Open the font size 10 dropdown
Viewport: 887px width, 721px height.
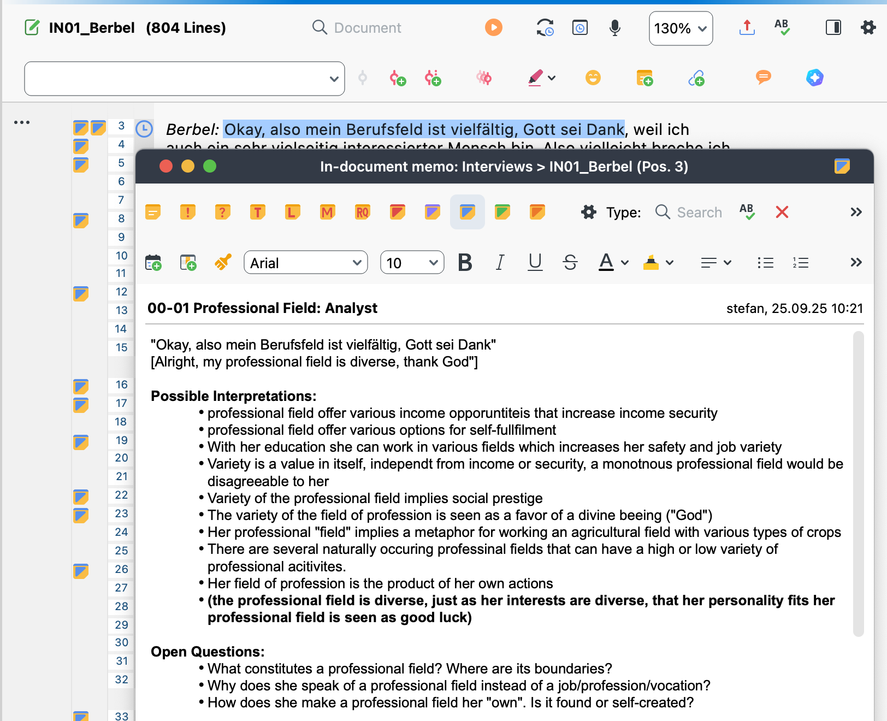tap(412, 263)
